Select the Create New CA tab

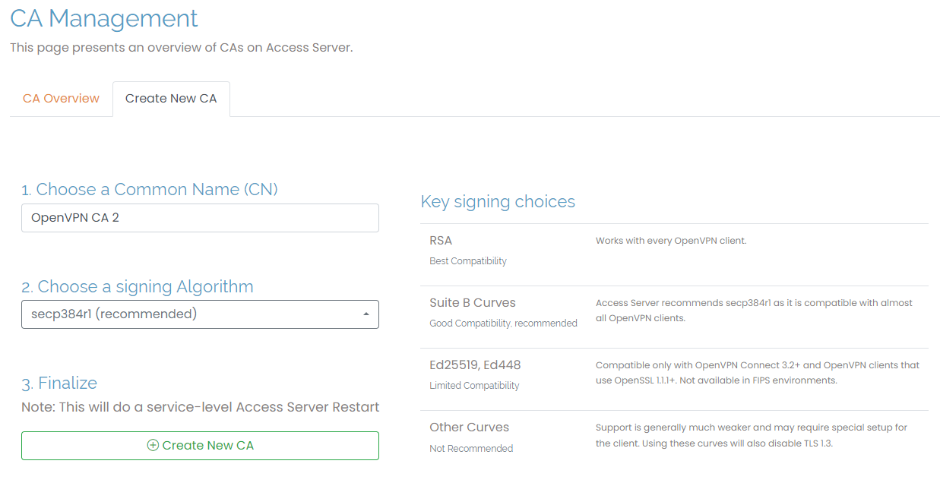(x=171, y=99)
